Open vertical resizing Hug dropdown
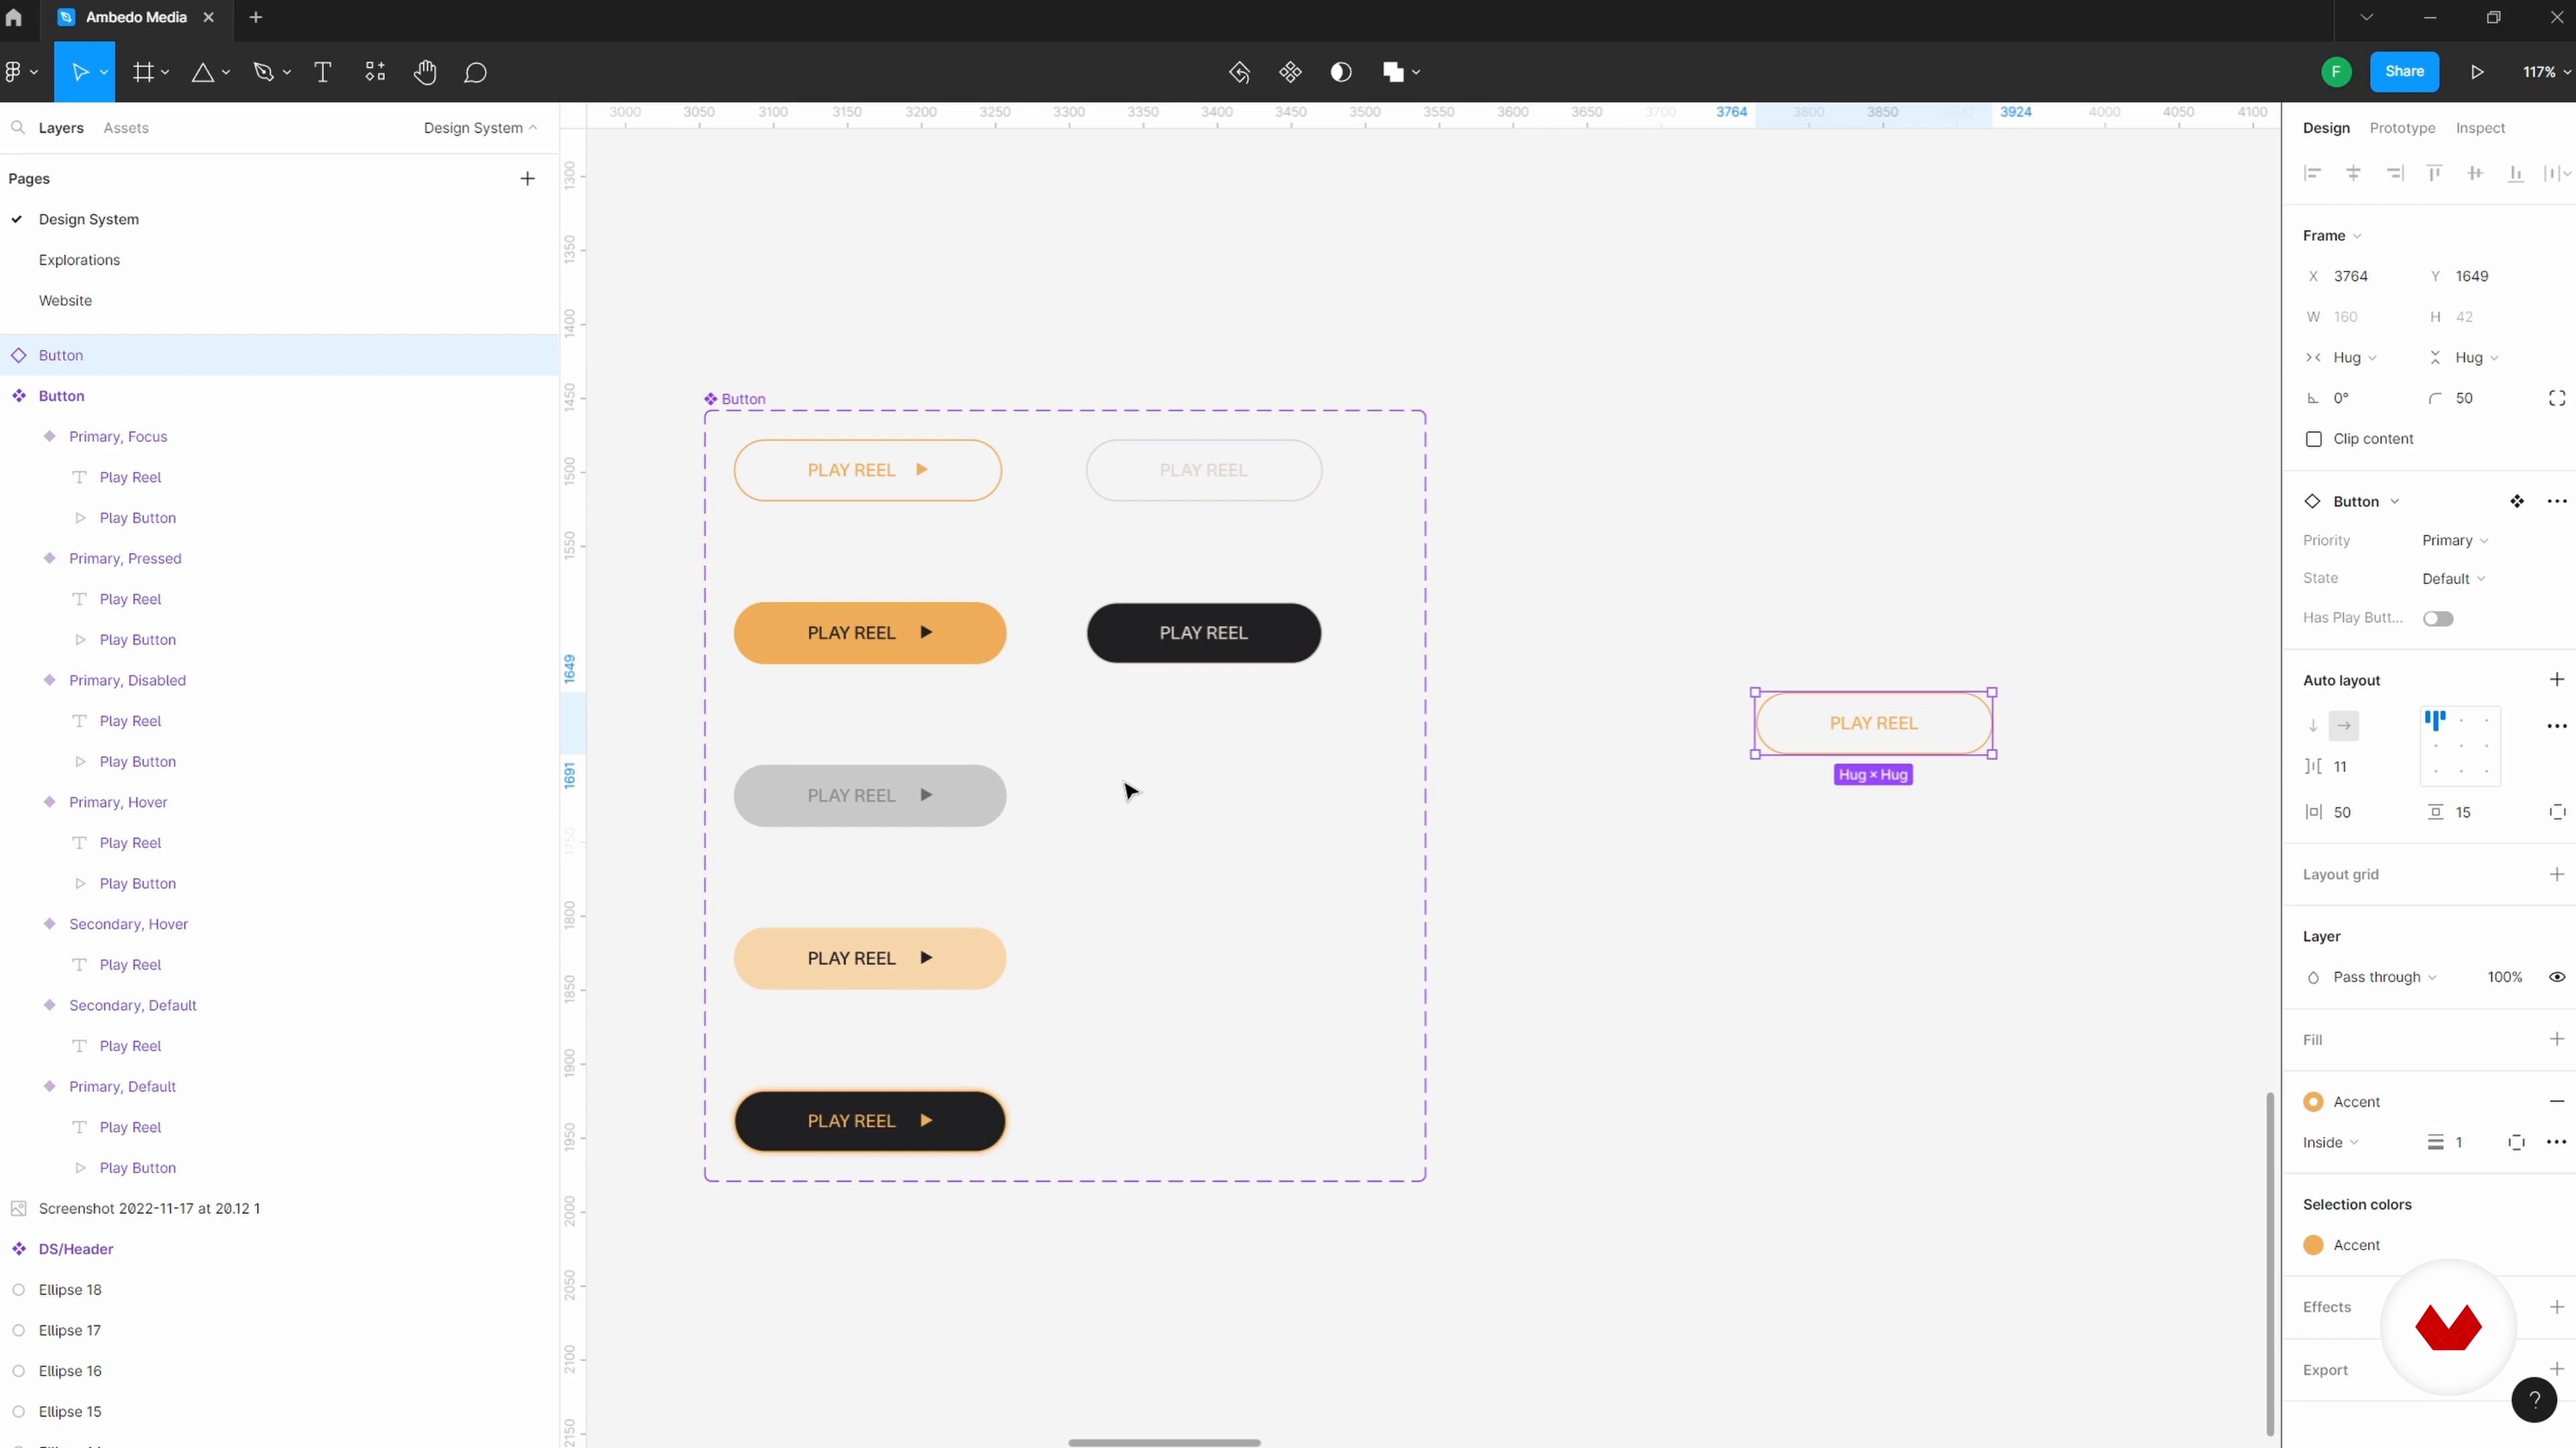This screenshot has width=2576, height=1448. (x=2476, y=358)
